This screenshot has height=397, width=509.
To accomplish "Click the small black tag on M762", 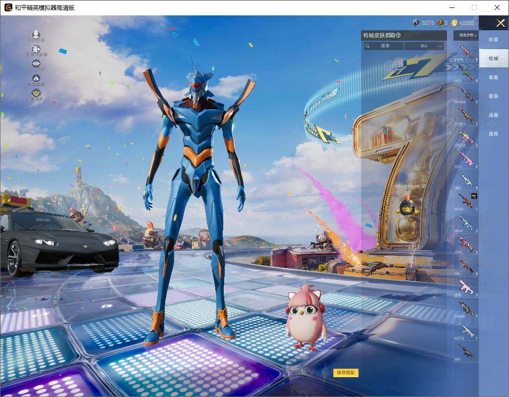I will pos(474,196).
